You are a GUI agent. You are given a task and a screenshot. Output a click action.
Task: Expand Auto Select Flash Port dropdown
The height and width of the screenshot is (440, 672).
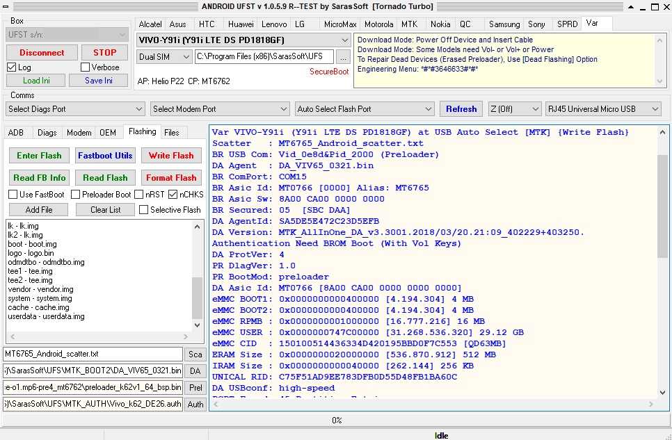(365, 109)
